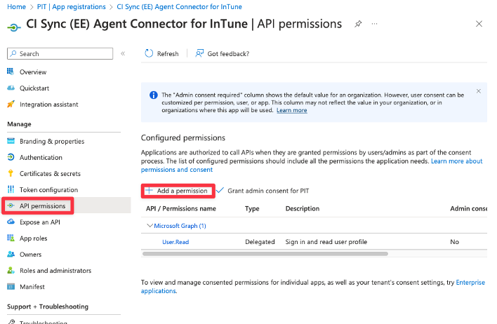The image size is (497, 324).
Task: Open Integration assistant in the sidebar
Action: click(x=49, y=104)
